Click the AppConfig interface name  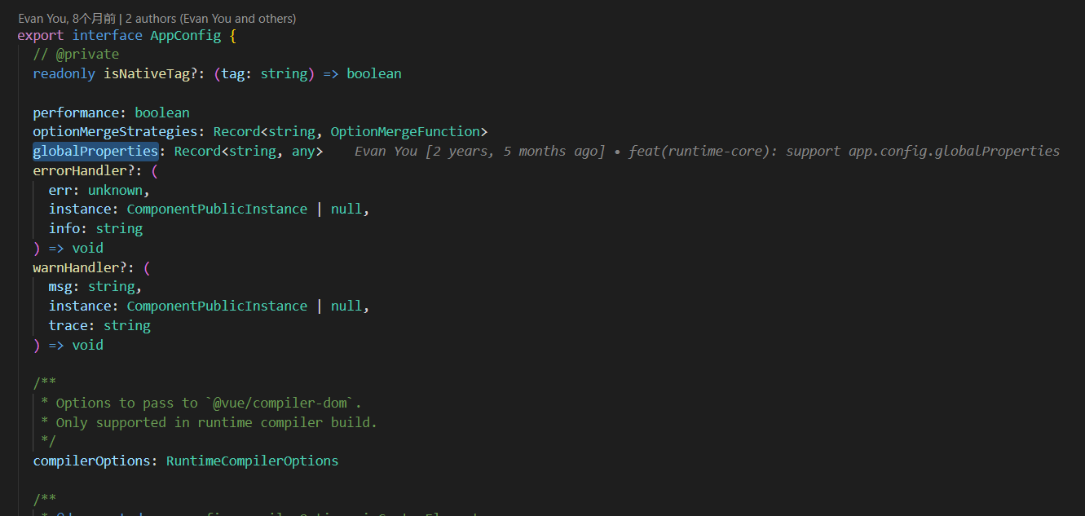point(185,36)
